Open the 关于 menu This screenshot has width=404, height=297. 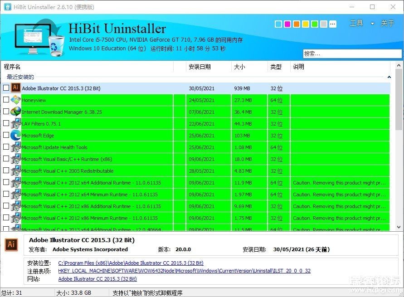pos(388,23)
